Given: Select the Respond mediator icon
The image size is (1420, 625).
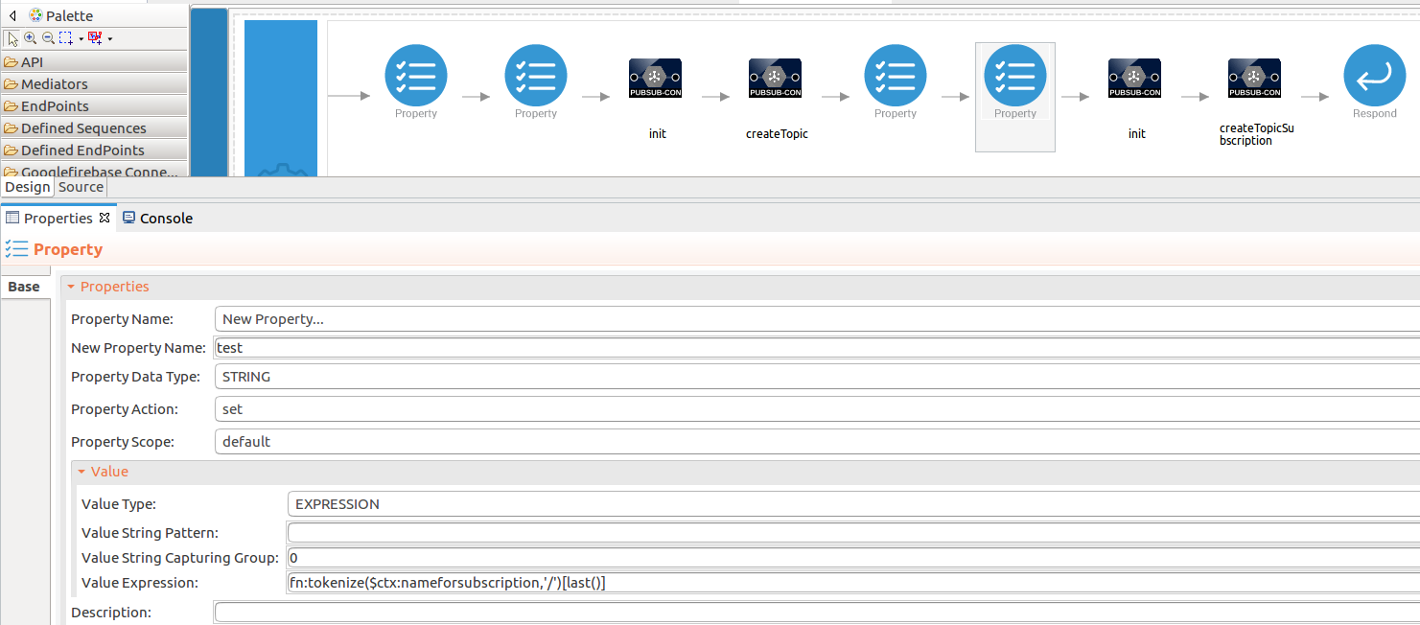Looking at the screenshot, I should coord(1375,76).
